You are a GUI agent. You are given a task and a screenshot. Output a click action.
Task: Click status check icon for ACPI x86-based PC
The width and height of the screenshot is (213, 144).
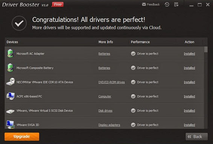pos(133,96)
